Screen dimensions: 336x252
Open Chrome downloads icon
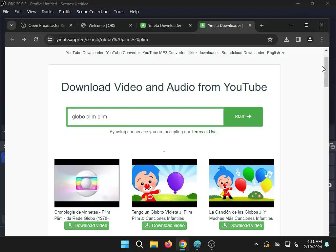point(286,39)
